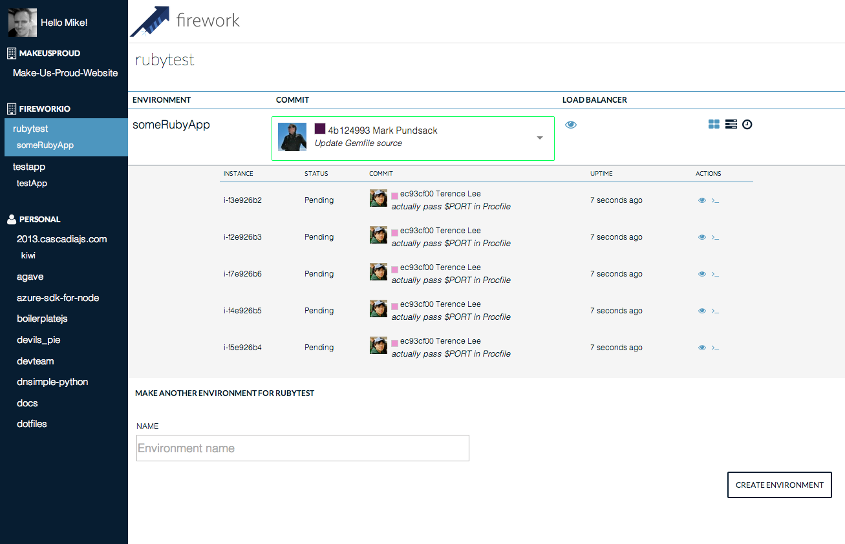This screenshot has height=544, width=845.
Task: Click Mark Pundsack's commit avatar
Action: pyautogui.click(x=292, y=137)
